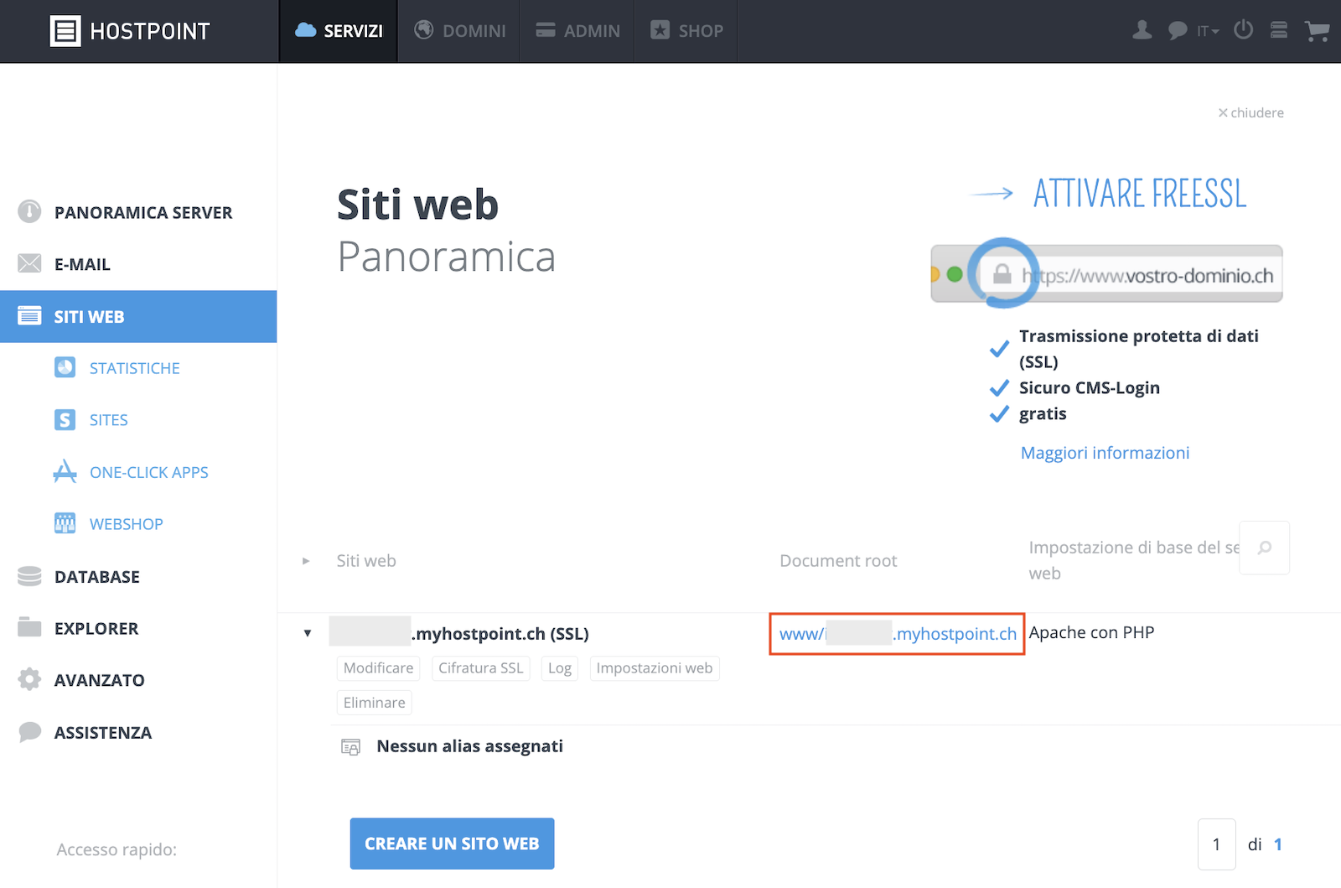Click the Avanzato gear icon
The image size is (1341, 888).
(29, 679)
